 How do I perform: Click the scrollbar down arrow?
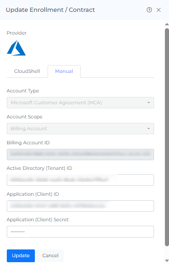[167, 260]
